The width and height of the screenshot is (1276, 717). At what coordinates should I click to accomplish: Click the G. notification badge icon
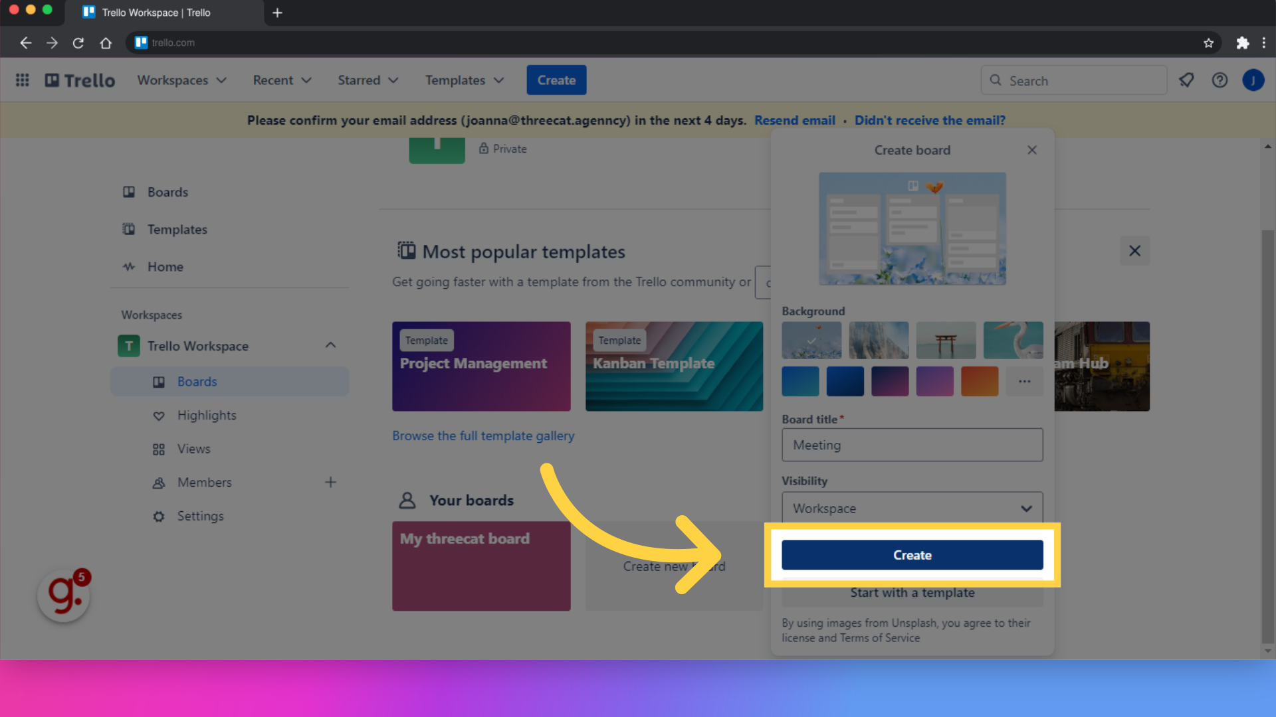62,596
